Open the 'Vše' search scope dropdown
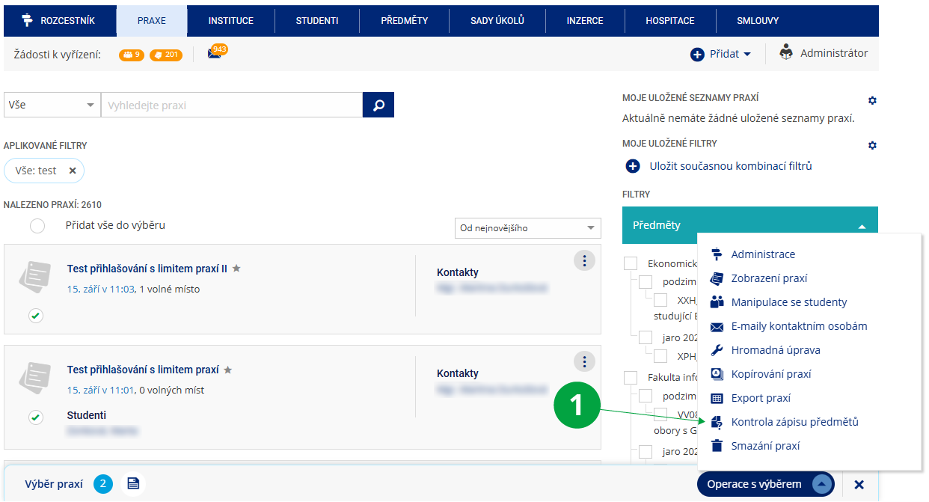929x502 pixels. pos(52,105)
